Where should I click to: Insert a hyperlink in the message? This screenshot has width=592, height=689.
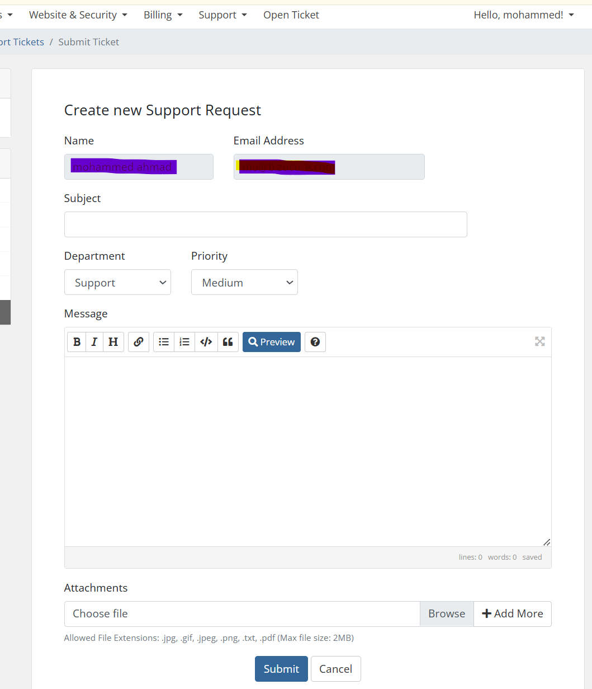[139, 342]
